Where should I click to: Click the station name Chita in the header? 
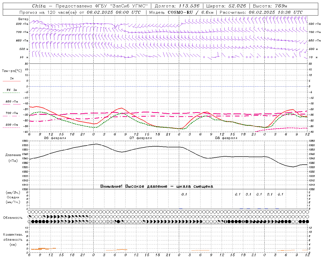pyautogui.click(x=39, y=6)
